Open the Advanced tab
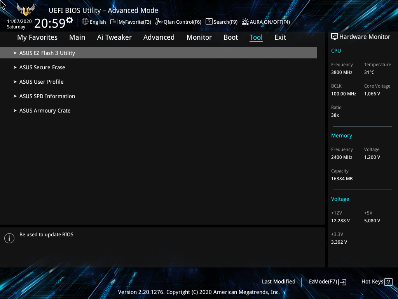The height and width of the screenshot is (299, 398). 159,37
